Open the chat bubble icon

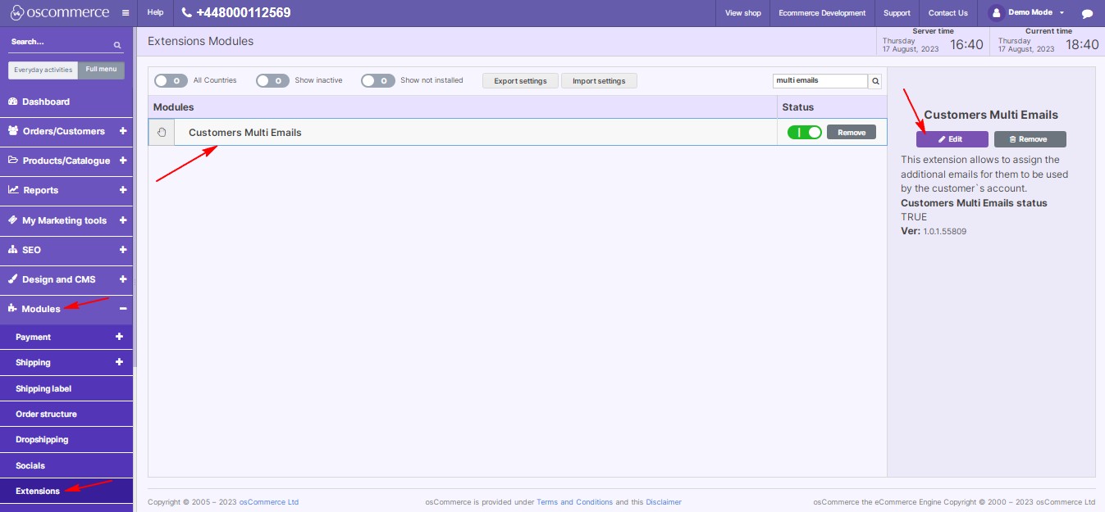click(x=1087, y=13)
